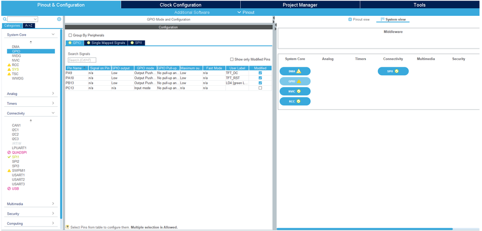Click the RCC warning icon in sidebar
Viewport: 482px width, 231px height.
9,65
